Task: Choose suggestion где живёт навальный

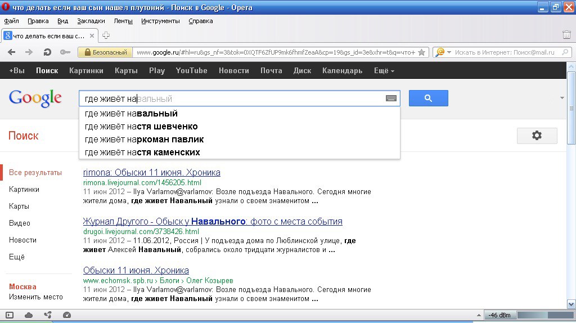Action: (240, 114)
